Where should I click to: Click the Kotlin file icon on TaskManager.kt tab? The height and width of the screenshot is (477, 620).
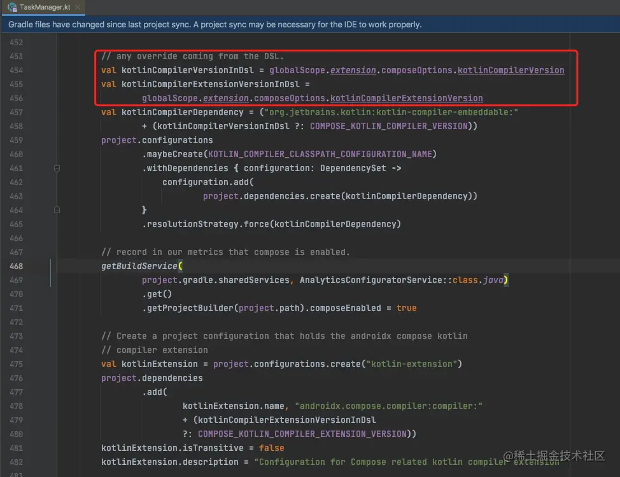coord(12,7)
